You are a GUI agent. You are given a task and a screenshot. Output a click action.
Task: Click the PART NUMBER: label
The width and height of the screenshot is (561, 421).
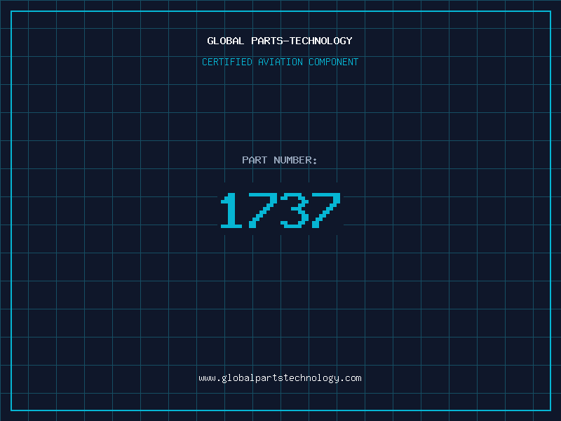coord(279,160)
